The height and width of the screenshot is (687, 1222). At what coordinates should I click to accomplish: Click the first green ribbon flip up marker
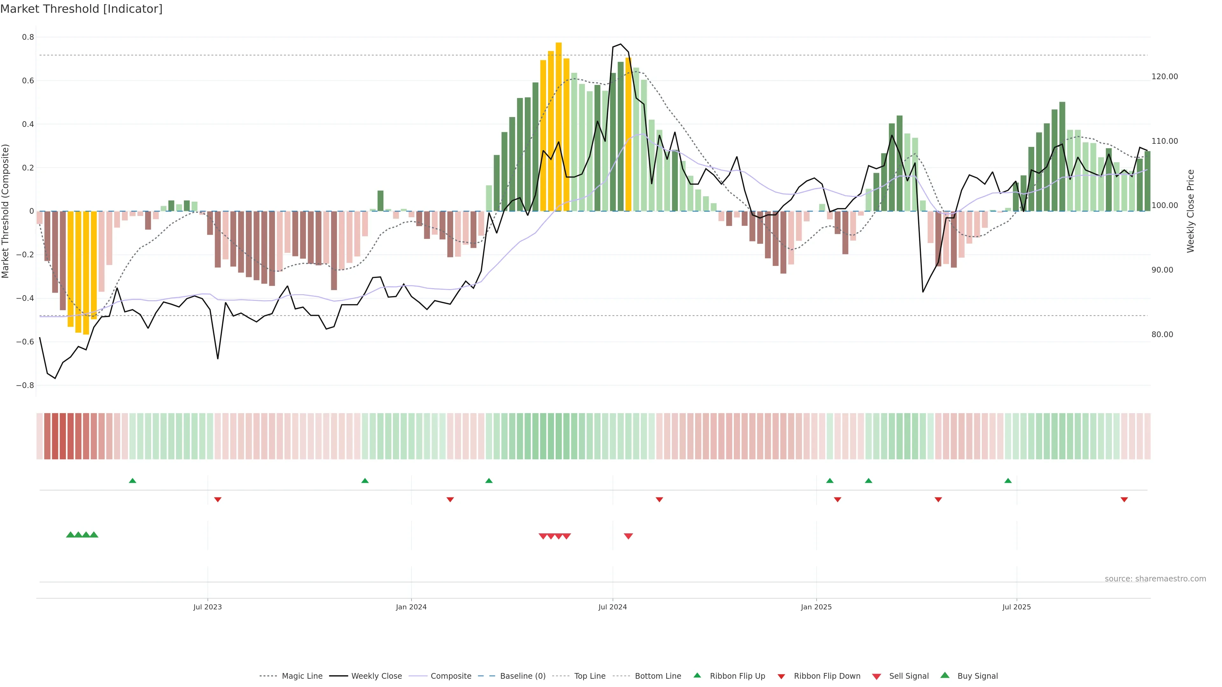coord(132,481)
